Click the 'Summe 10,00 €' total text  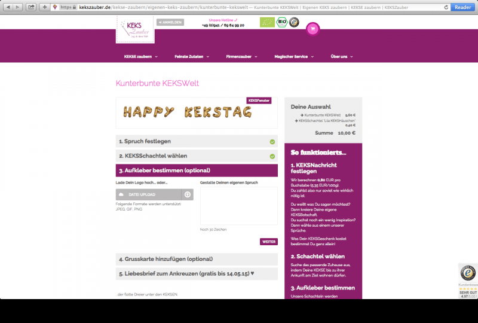click(x=335, y=133)
